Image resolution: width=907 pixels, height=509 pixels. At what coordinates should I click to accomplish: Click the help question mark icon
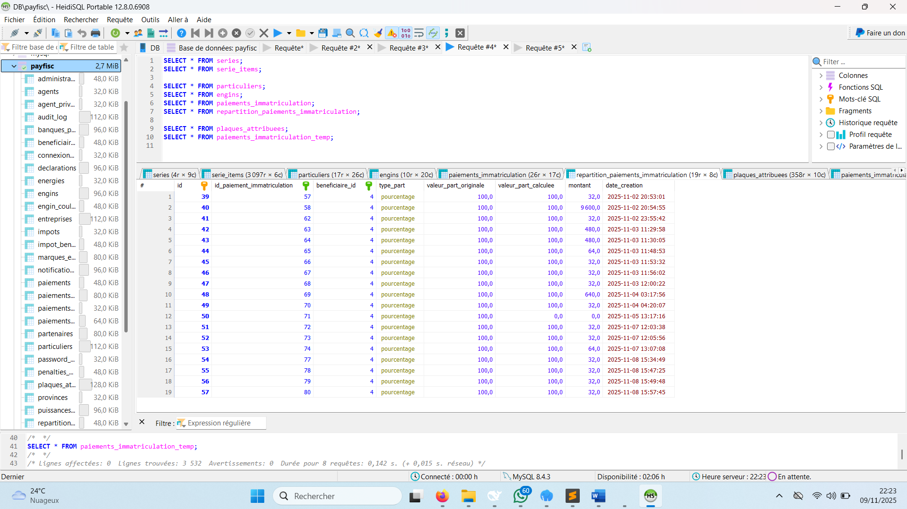tap(181, 33)
